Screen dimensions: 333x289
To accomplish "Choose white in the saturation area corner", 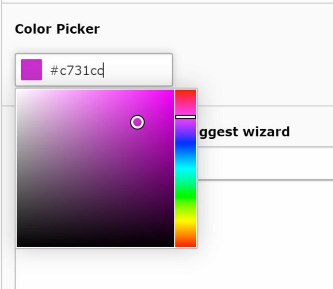I will tap(18, 91).
